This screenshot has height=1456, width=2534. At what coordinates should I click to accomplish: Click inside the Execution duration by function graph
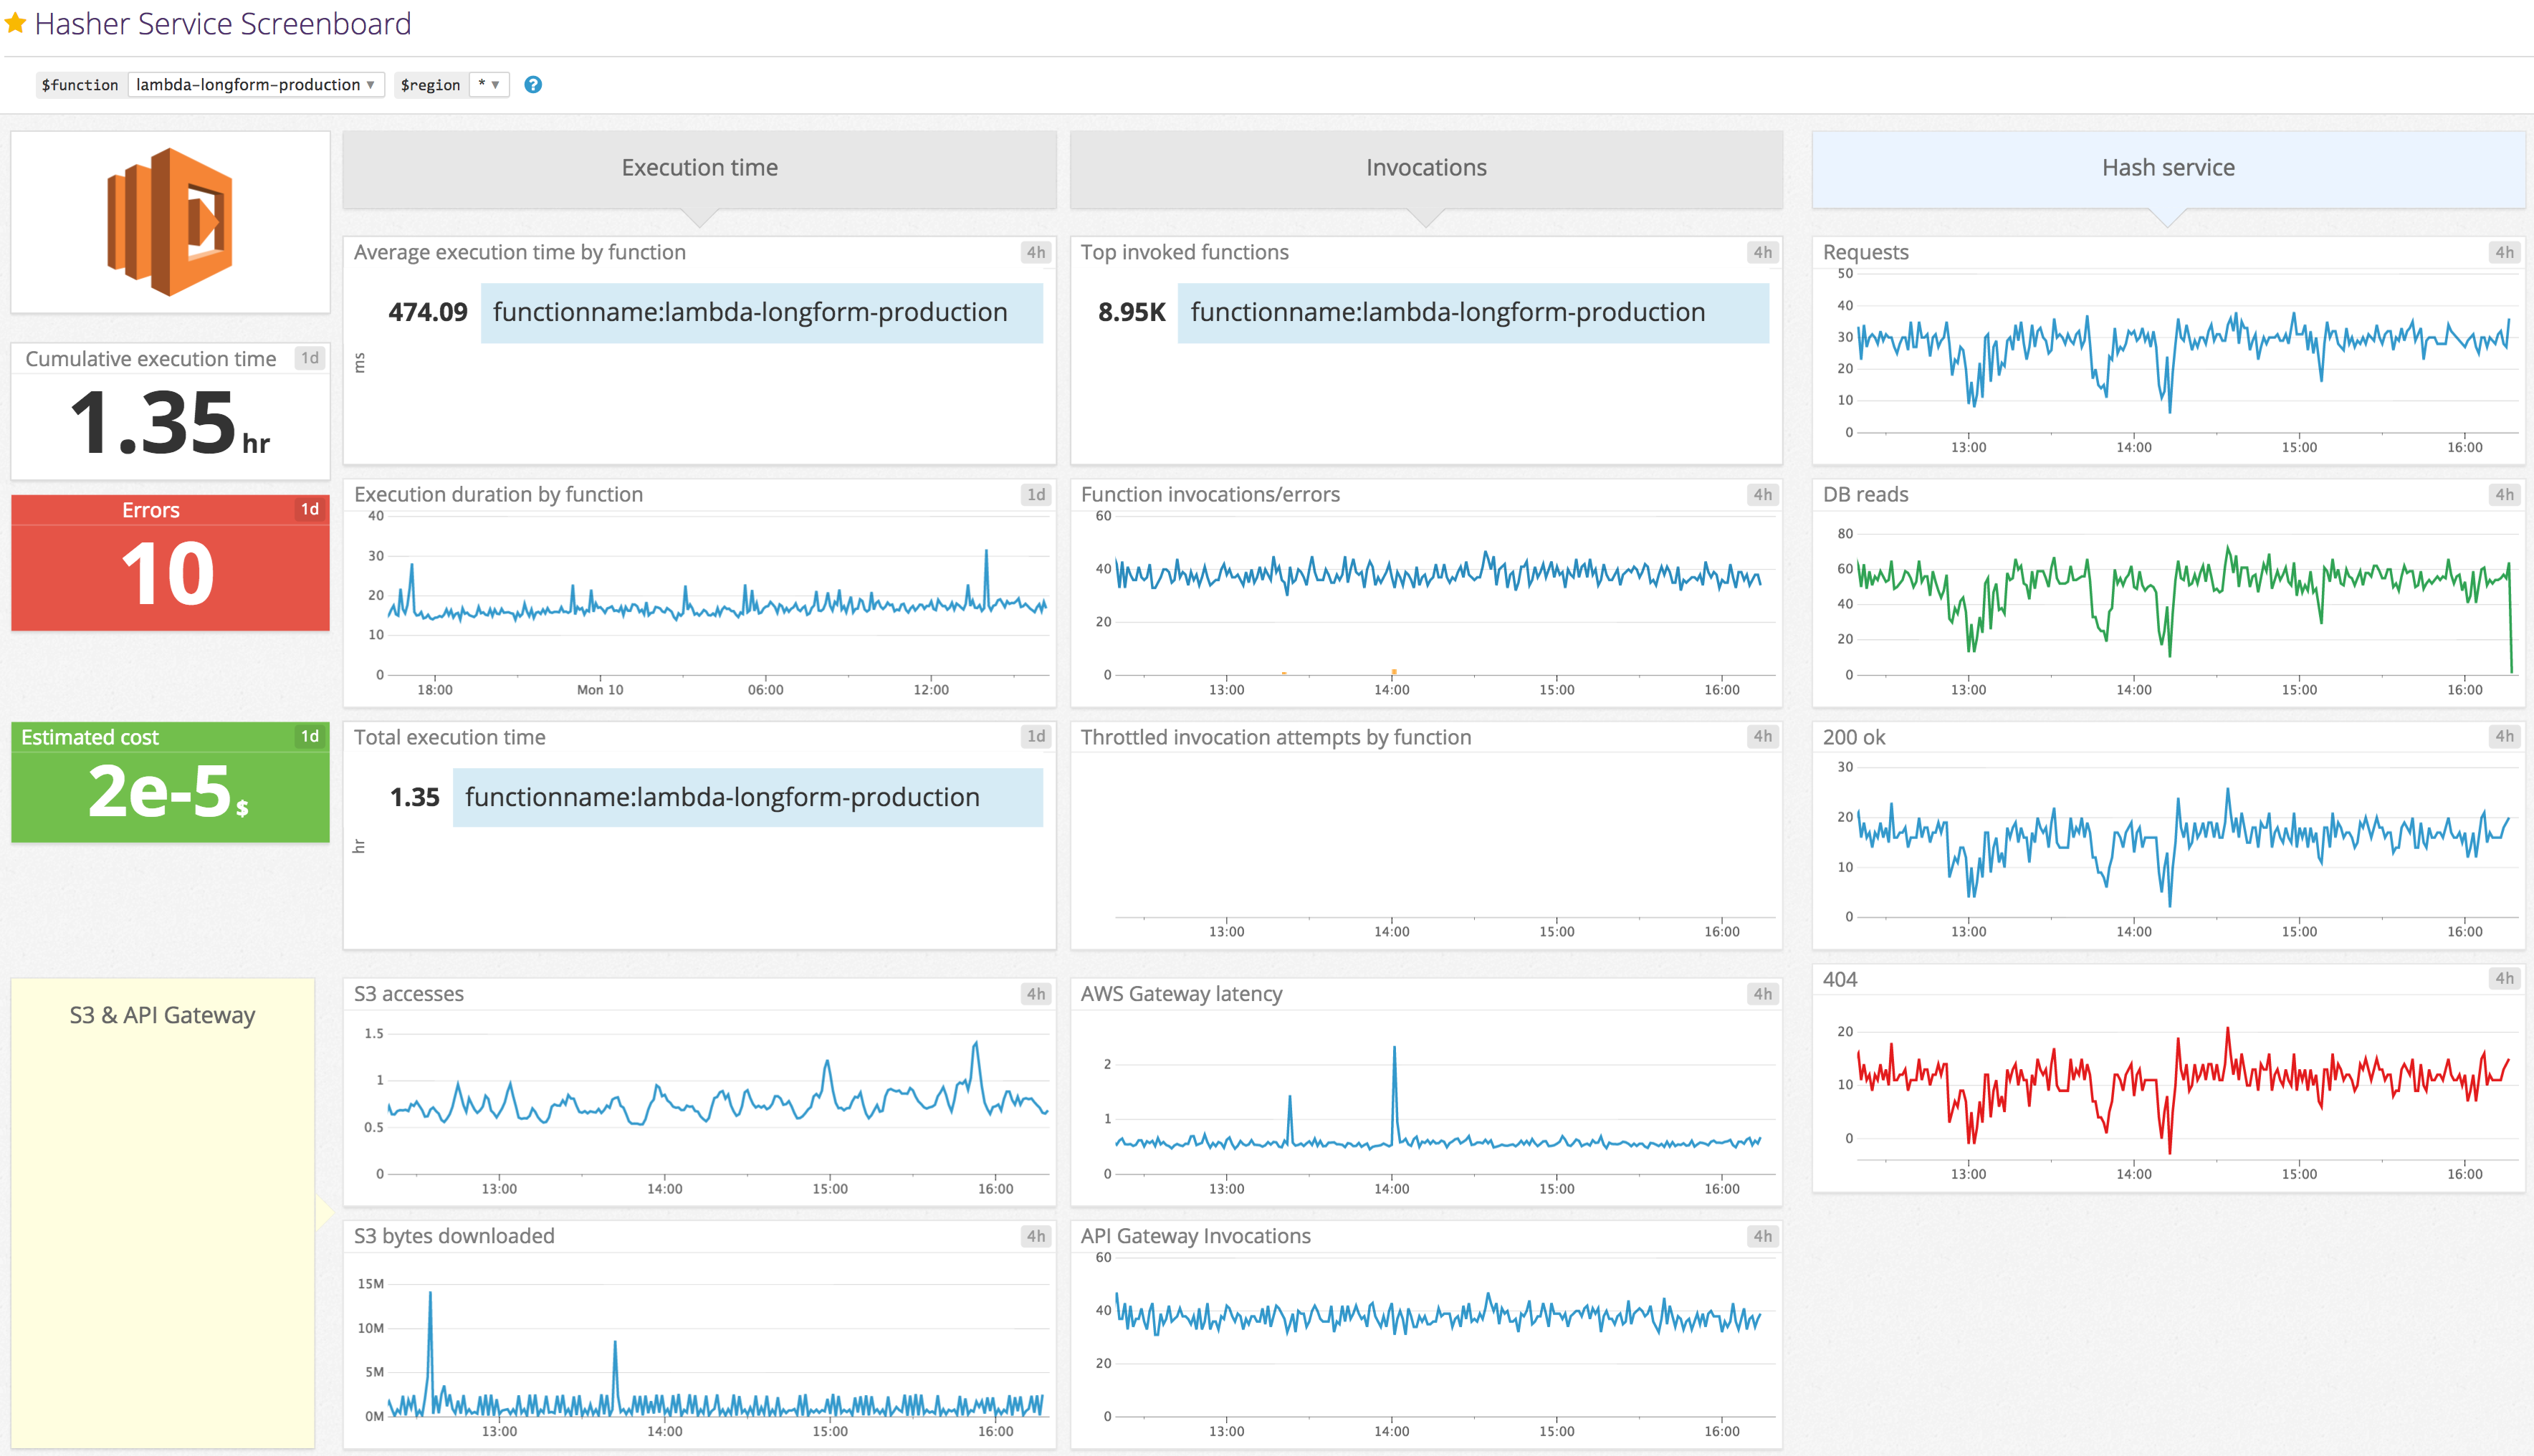point(700,600)
